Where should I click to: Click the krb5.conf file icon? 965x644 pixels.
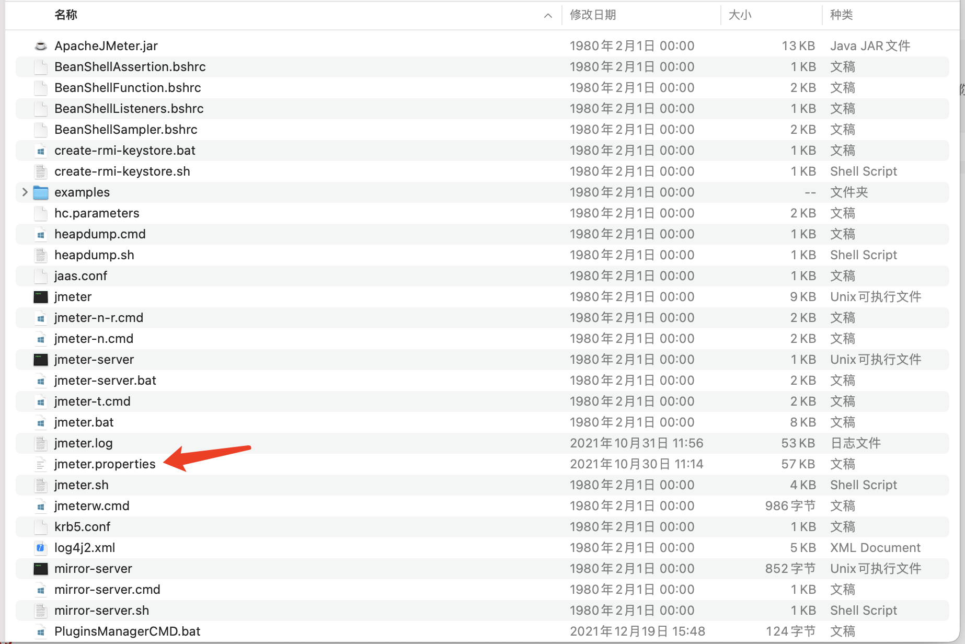click(41, 527)
